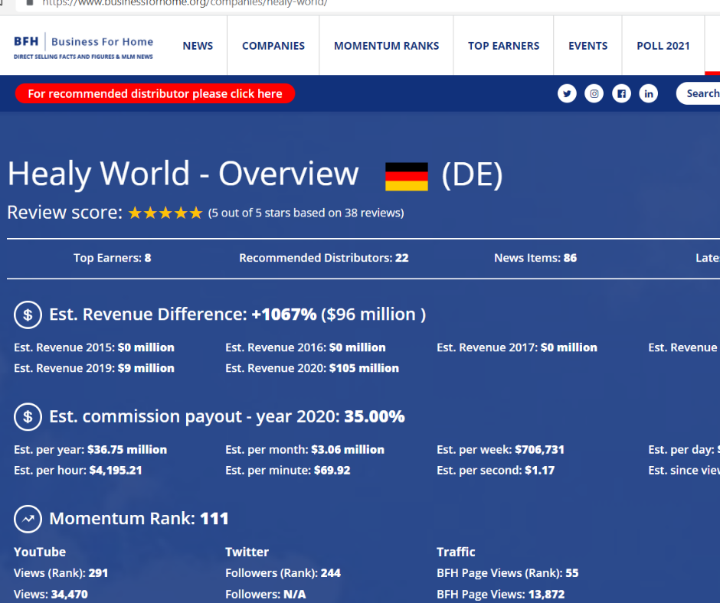Click the BFH Business For Home logo

tap(83, 46)
